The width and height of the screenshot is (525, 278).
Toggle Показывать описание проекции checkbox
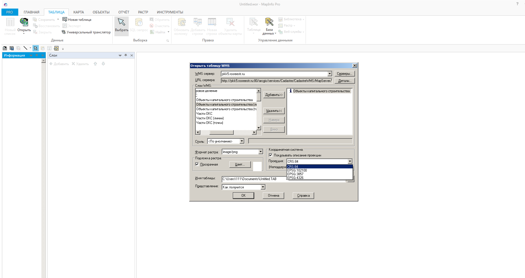271,155
